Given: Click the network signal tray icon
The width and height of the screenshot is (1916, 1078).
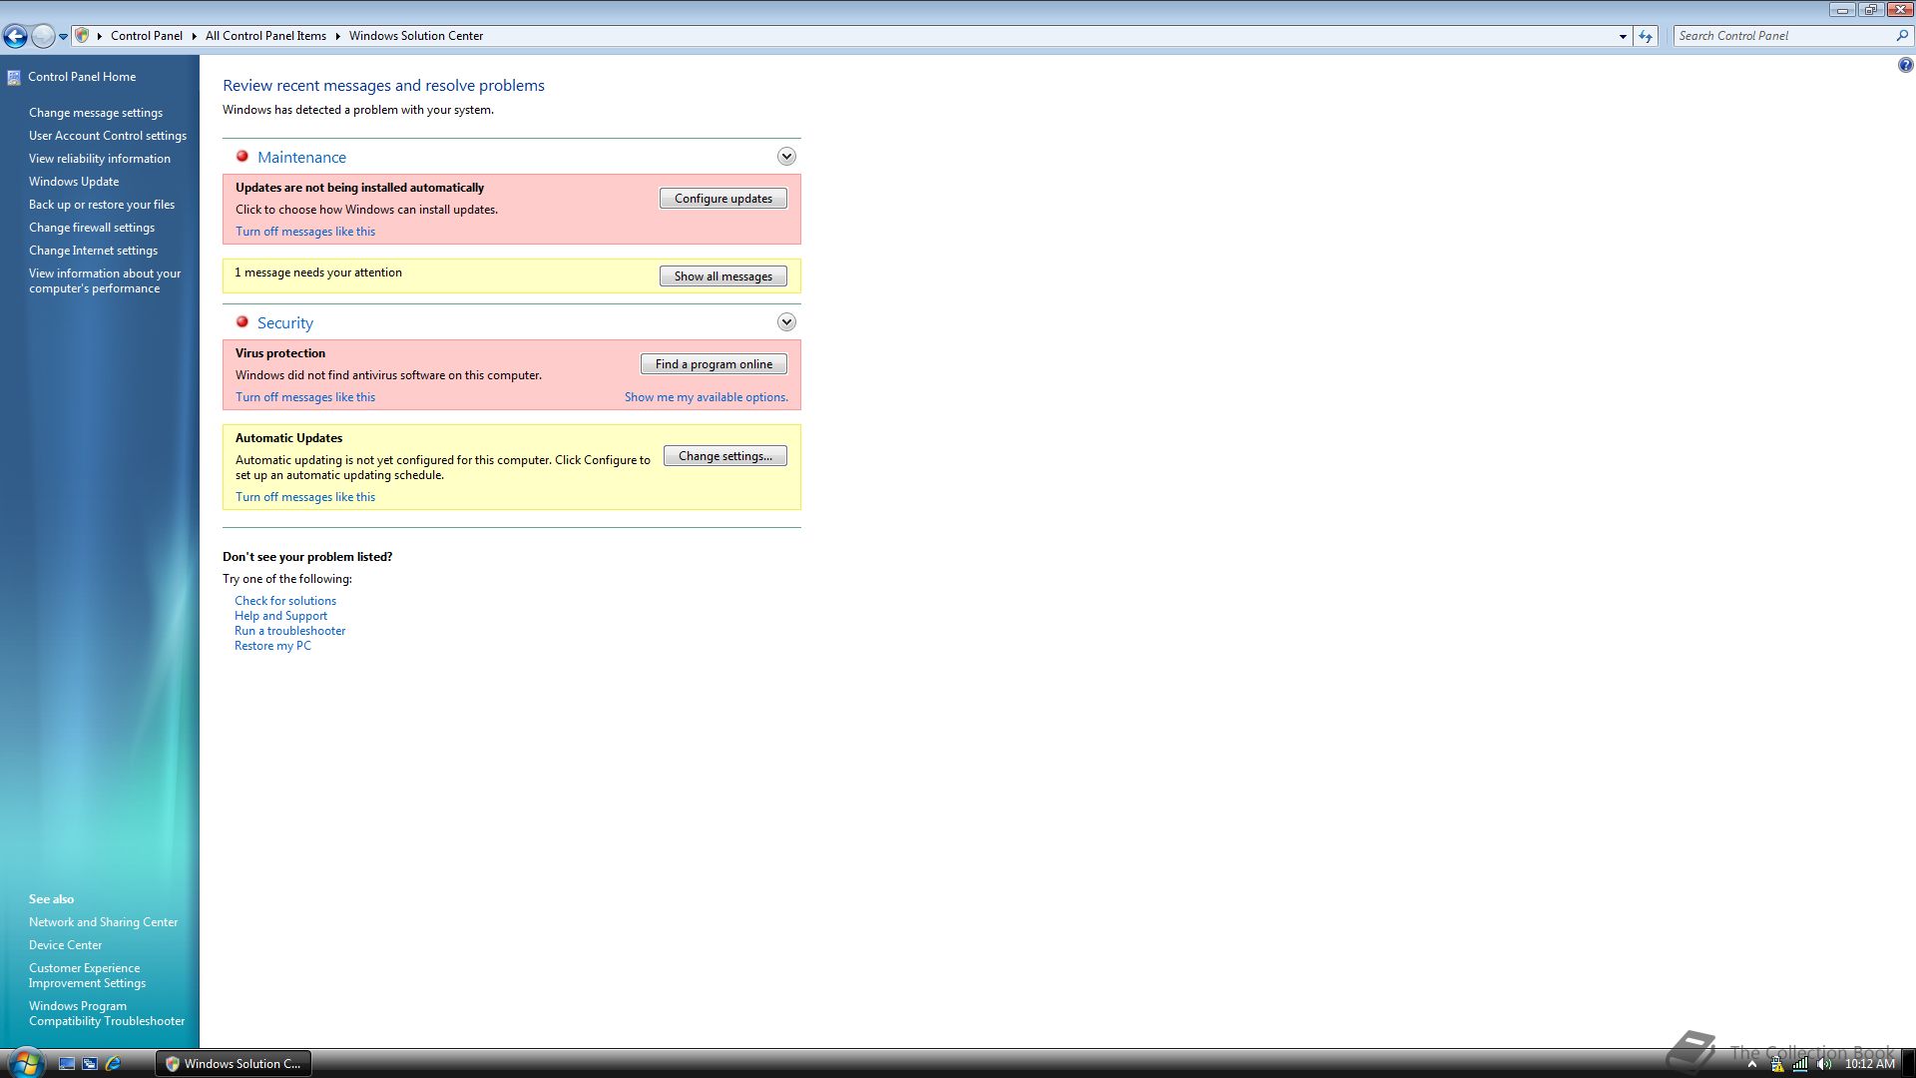Looking at the screenshot, I should (1800, 1064).
